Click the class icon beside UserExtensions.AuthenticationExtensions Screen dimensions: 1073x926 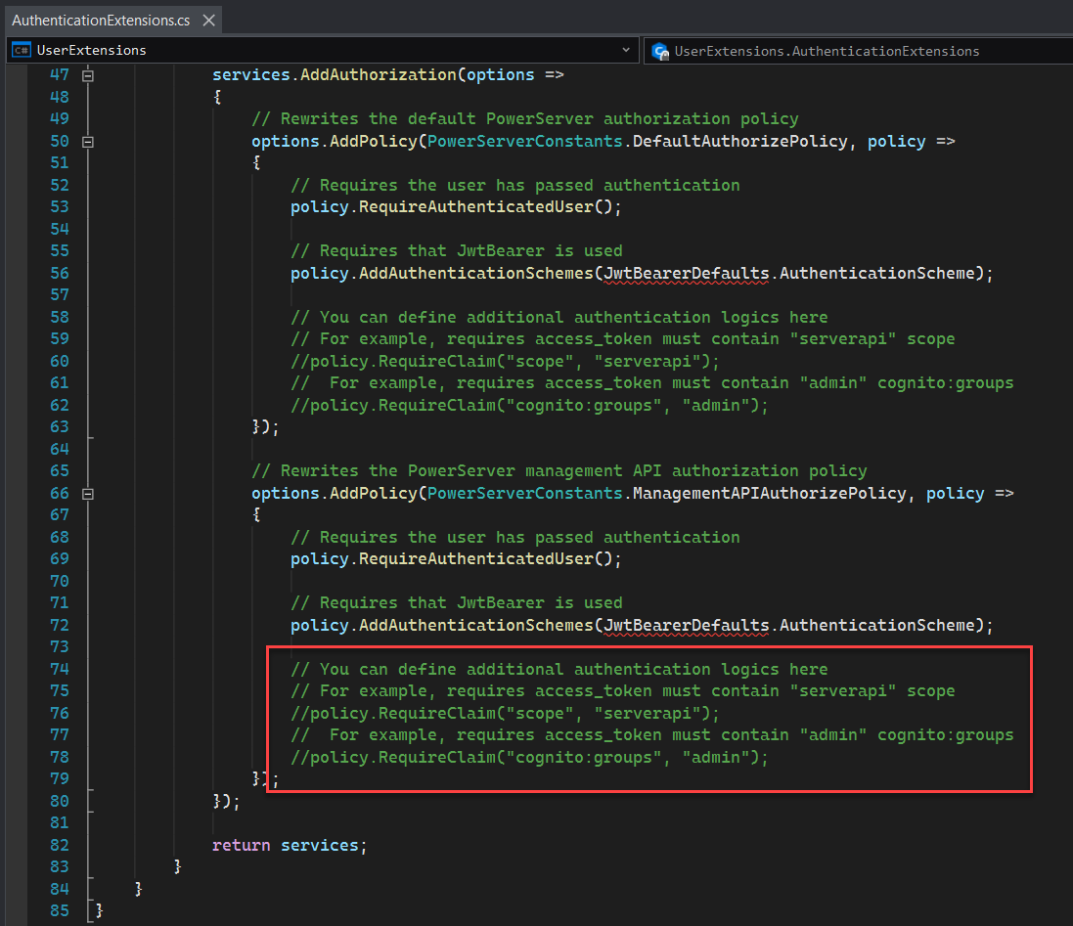click(x=660, y=51)
